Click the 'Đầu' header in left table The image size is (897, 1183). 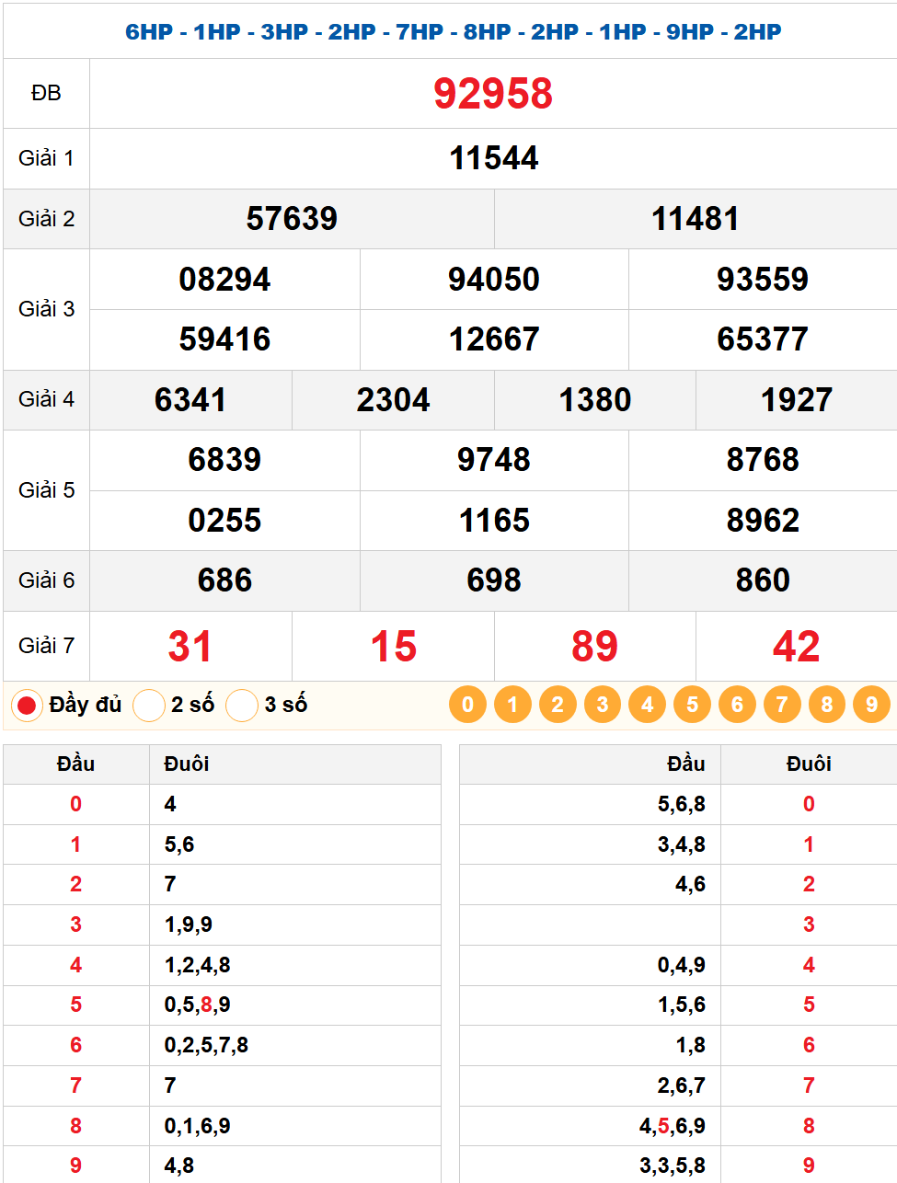[x=75, y=764]
